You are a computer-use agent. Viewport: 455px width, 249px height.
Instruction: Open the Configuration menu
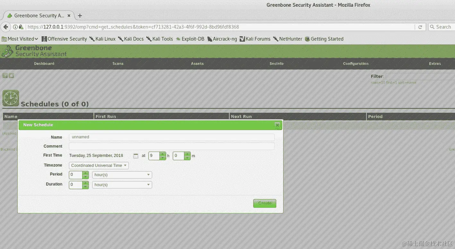pos(356,63)
